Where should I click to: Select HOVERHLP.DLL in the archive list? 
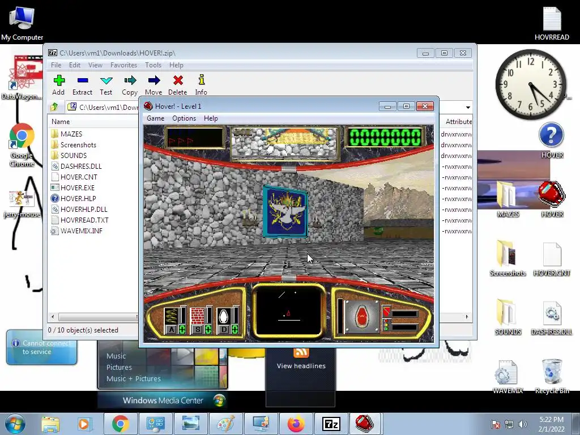point(79,209)
